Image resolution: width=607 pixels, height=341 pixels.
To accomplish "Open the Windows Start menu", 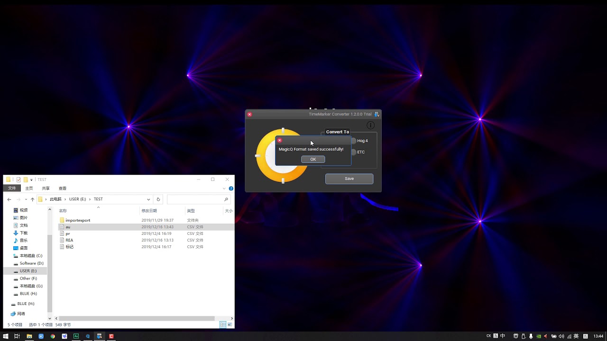I will point(5,336).
